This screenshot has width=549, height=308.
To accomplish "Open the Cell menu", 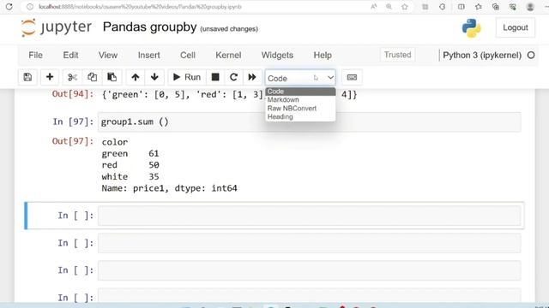I will tap(188, 55).
